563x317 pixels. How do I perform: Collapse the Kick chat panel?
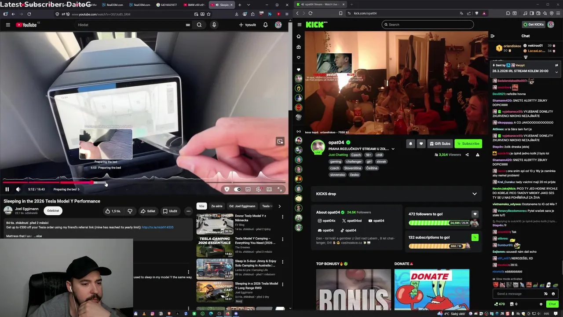click(492, 36)
